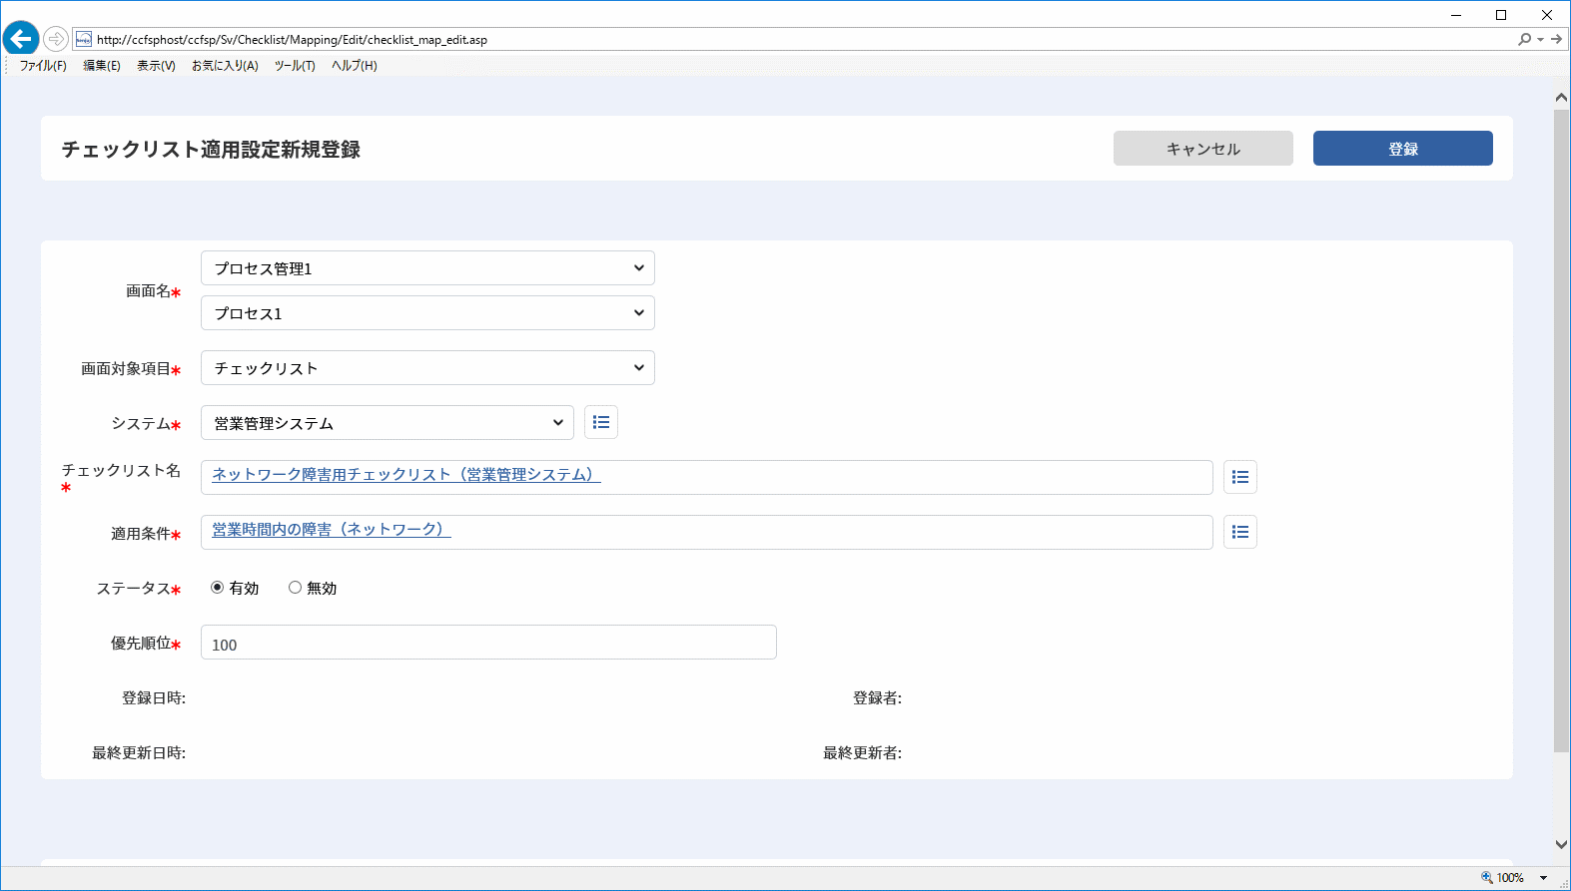Viewport: 1571px width, 891px height.
Task: Click the 登録日時 label
Action: 154,698
